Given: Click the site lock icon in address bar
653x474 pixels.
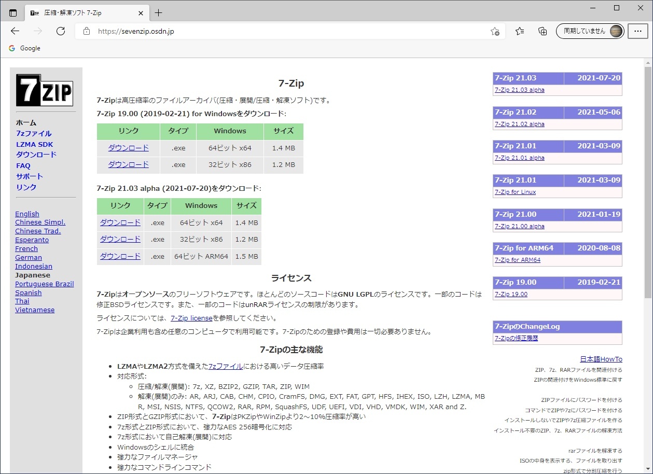Looking at the screenshot, I should (x=87, y=31).
